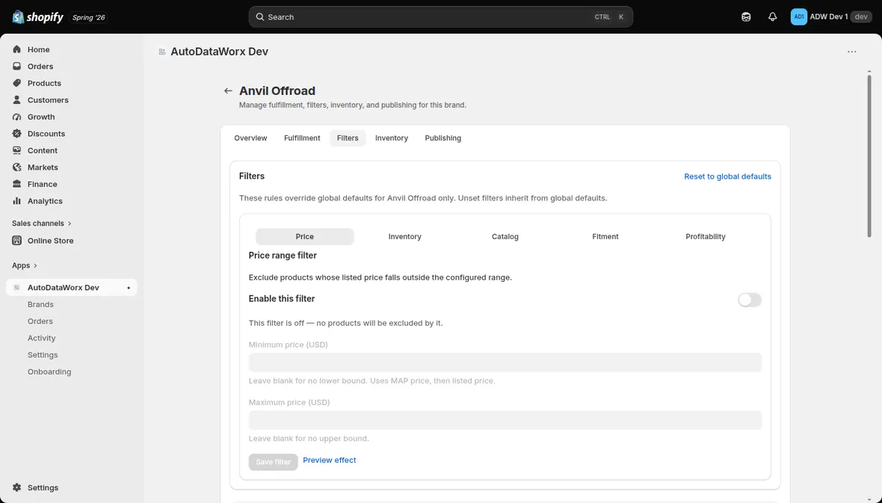Open the Growth gauge icon

(x=17, y=117)
